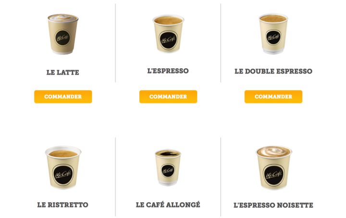Choose the Le Ristretto cup image
The height and width of the screenshot is (218, 346).
pos(63,167)
